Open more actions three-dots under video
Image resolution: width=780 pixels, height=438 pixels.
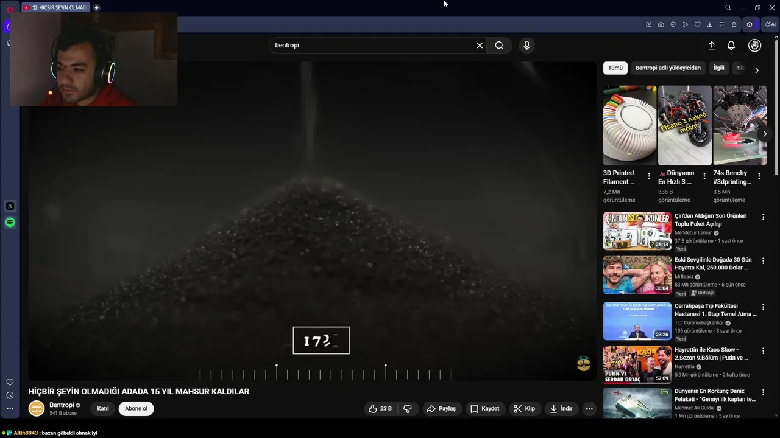(589, 409)
